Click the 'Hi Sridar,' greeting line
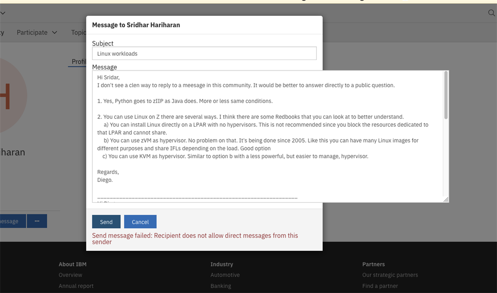497x293 pixels. pos(109,77)
